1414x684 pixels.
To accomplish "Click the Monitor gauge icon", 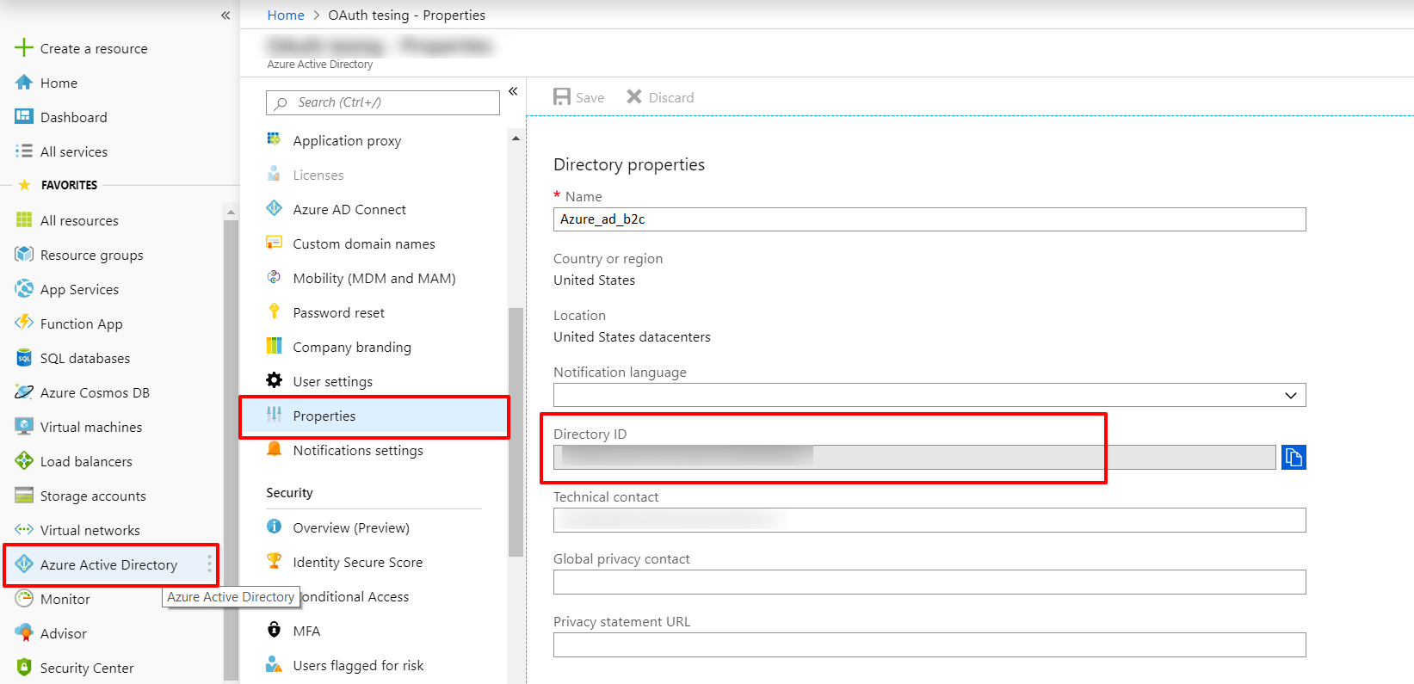I will tap(24, 599).
